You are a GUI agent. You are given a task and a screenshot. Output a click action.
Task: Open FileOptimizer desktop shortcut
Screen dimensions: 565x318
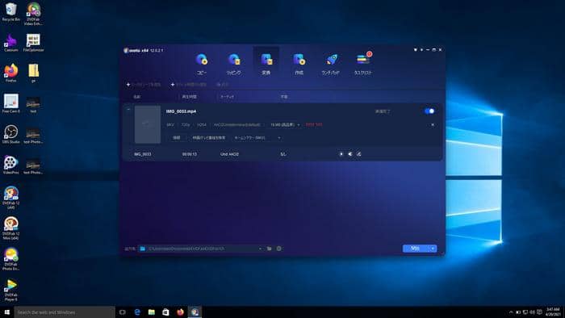(x=33, y=43)
